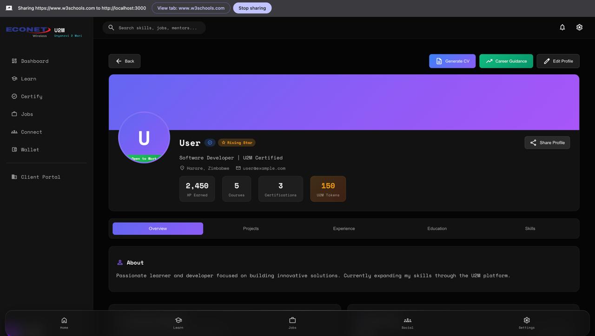Tap the Social icon in the bottom bar
The width and height of the screenshot is (595, 336).
[407, 320]
